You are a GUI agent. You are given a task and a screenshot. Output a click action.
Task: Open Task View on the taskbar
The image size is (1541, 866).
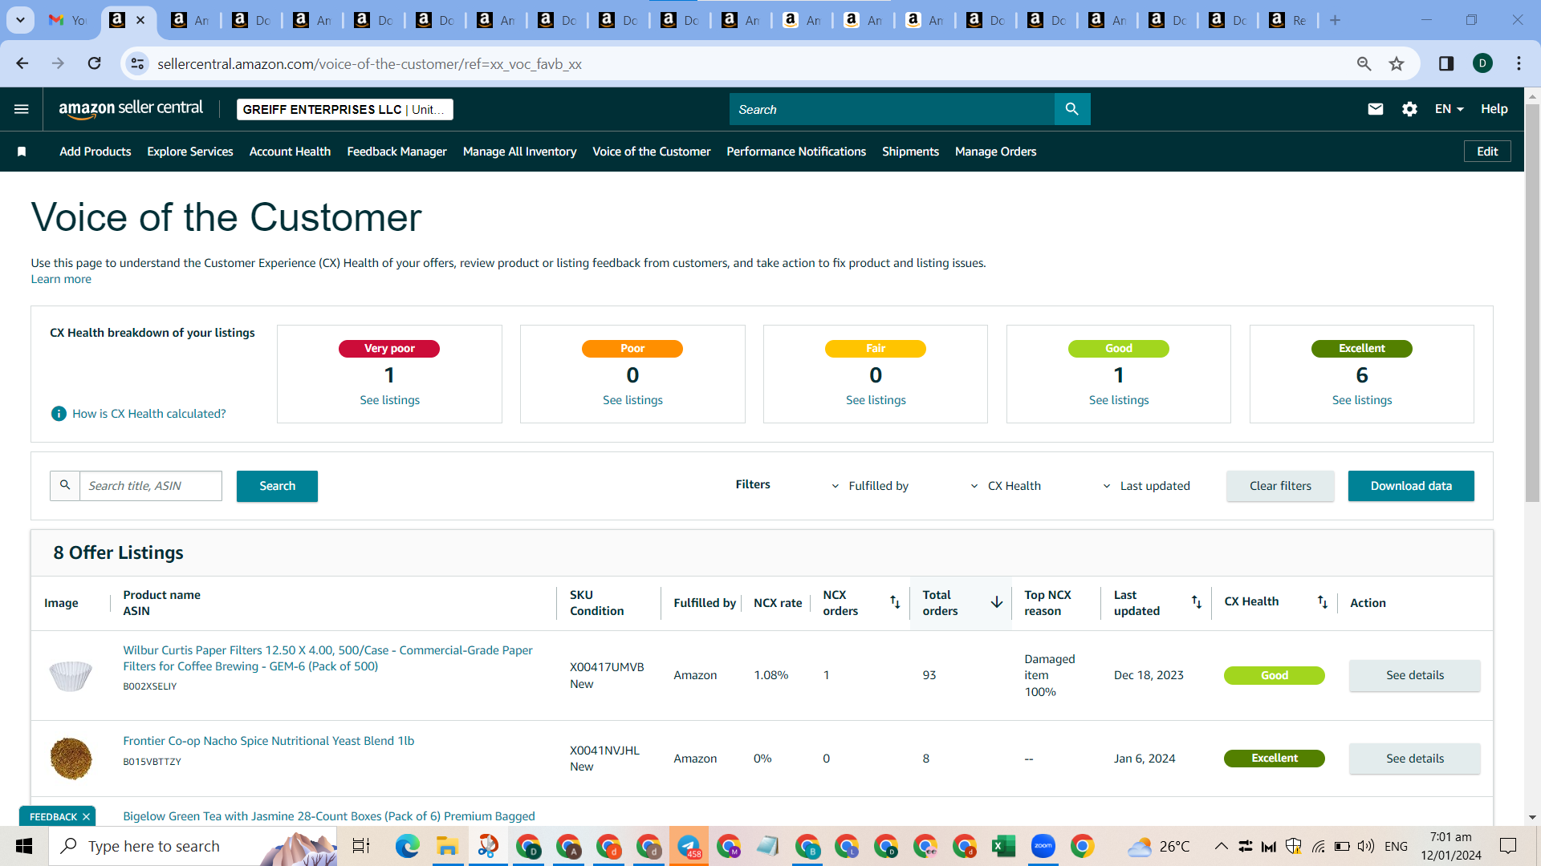pos(361,846)
